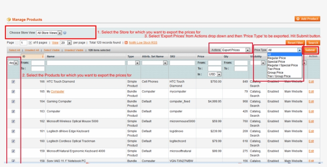Open the Type column filter dropdown
The width and height of the screenshot is (327, 167).
pos(134,63)
